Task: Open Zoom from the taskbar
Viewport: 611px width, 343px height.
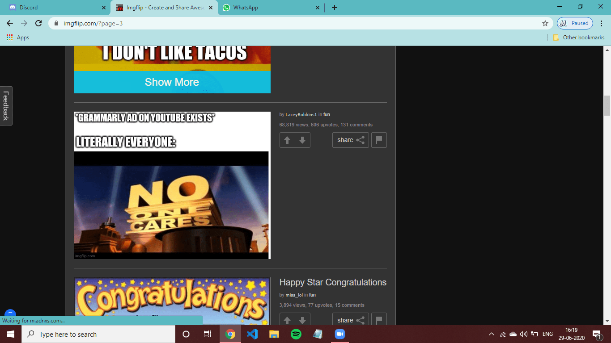Action: click(x=340, y=334)
